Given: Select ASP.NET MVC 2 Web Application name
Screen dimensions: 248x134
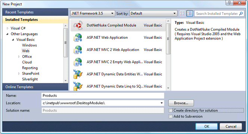Looking at the screenshot, I should click(x=113, y=50).
